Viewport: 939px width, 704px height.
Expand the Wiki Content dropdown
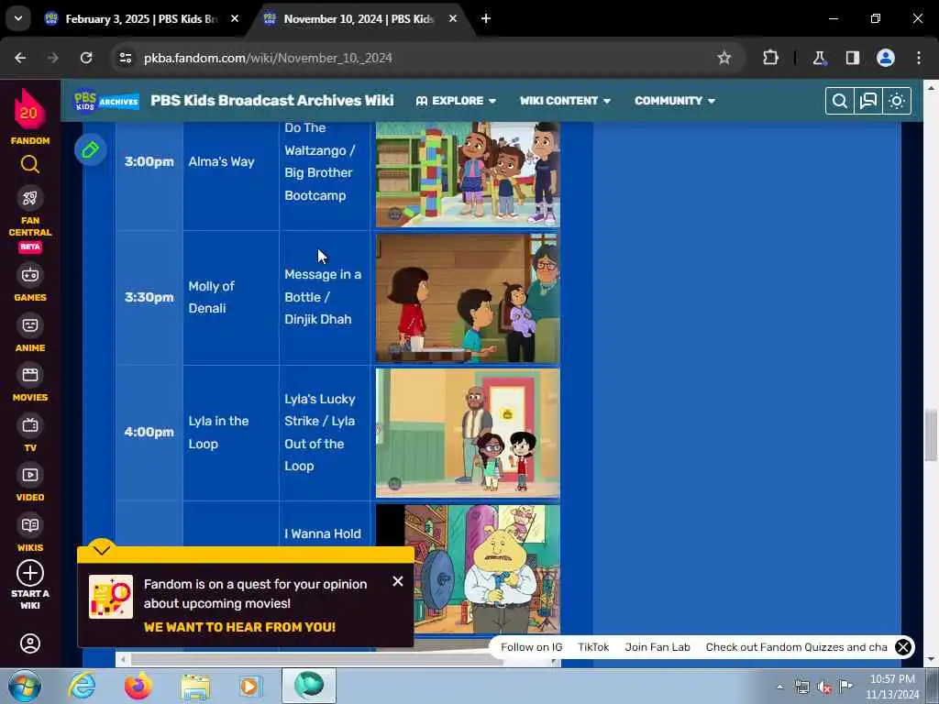565,101
